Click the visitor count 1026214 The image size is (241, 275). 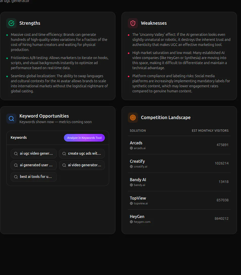coord(222,163)
